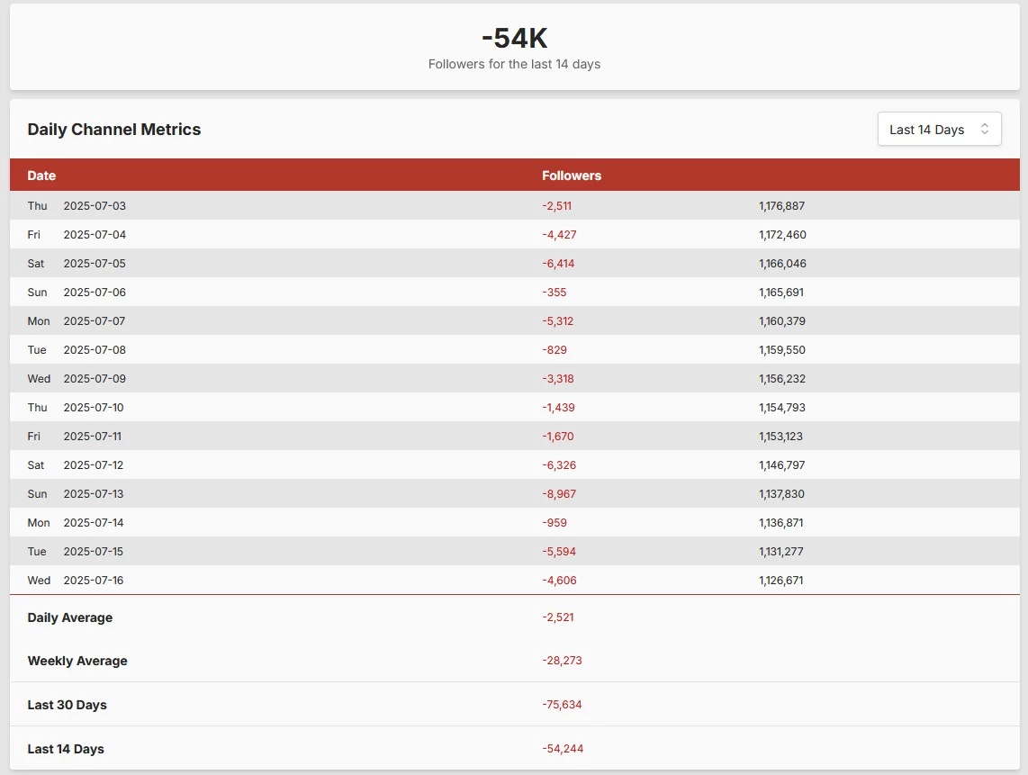Click follower change -3,318
The image size is (1028, 775).
pyautogui.click(x=558, y=379)
